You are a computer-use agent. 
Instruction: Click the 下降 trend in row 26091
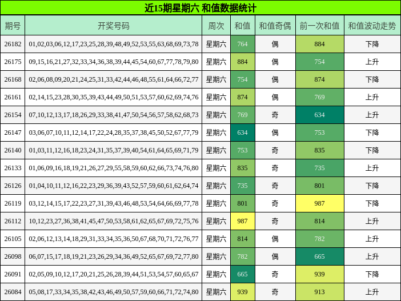372,274
